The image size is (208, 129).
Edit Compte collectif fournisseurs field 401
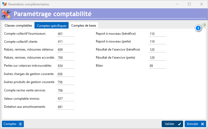point(66,34)
